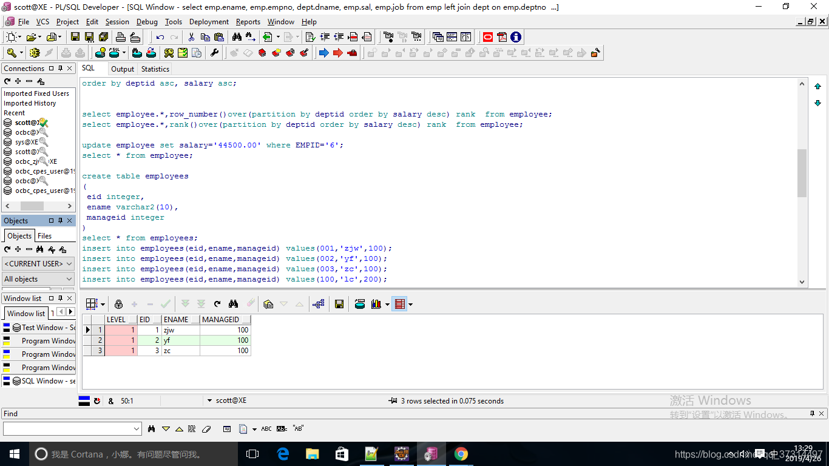Viewport: 829px width, 466px height.
Task: Select the eraser icon in the Find bar
Action: [206, 429]
